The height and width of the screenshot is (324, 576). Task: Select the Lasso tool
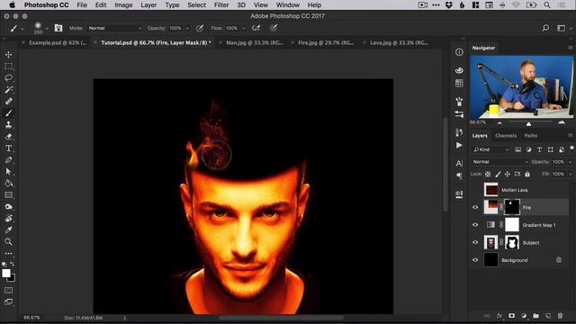[x=8, y=78]
